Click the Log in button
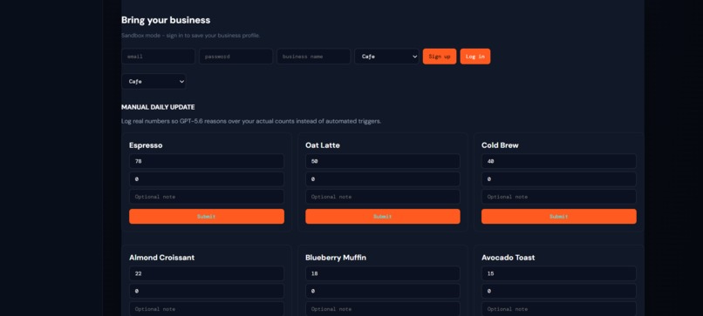 tap(475, 57)
